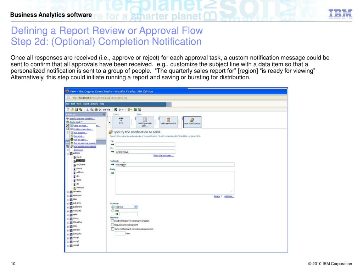The image size is (363, 272).
Task: Click Send an email link
Action: pos(80,126)
